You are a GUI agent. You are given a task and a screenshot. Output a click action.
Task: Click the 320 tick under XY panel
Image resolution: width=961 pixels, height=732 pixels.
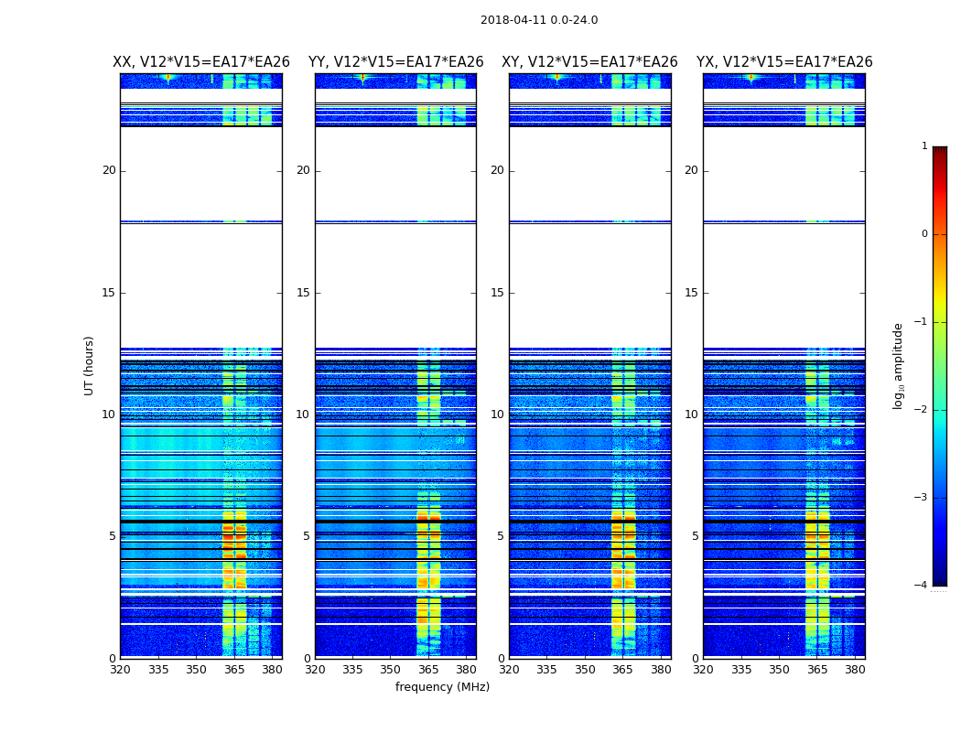[x=510, y=669]
